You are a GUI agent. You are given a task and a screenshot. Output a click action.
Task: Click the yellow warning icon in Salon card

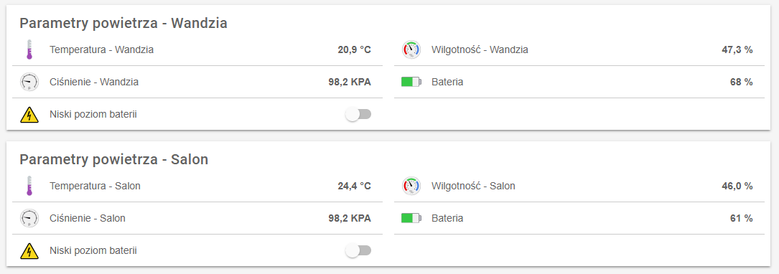29,251
